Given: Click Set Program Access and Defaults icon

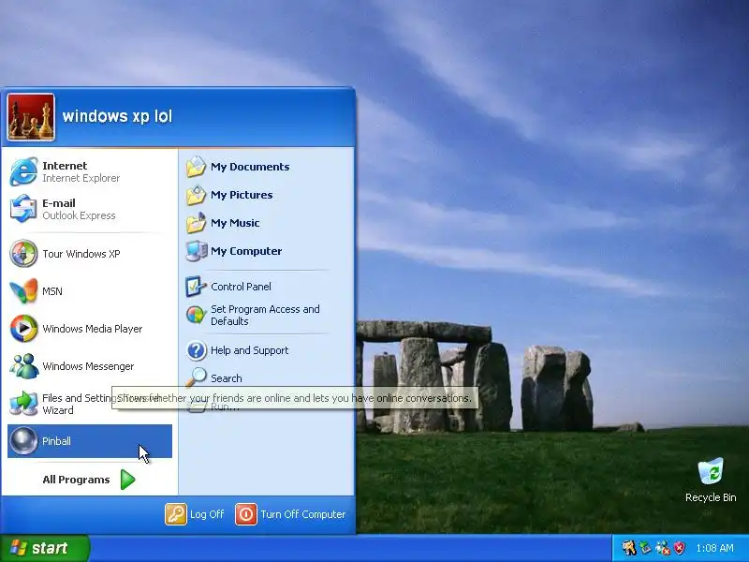Looking at the screenshot, I should (x=196, y=315).
